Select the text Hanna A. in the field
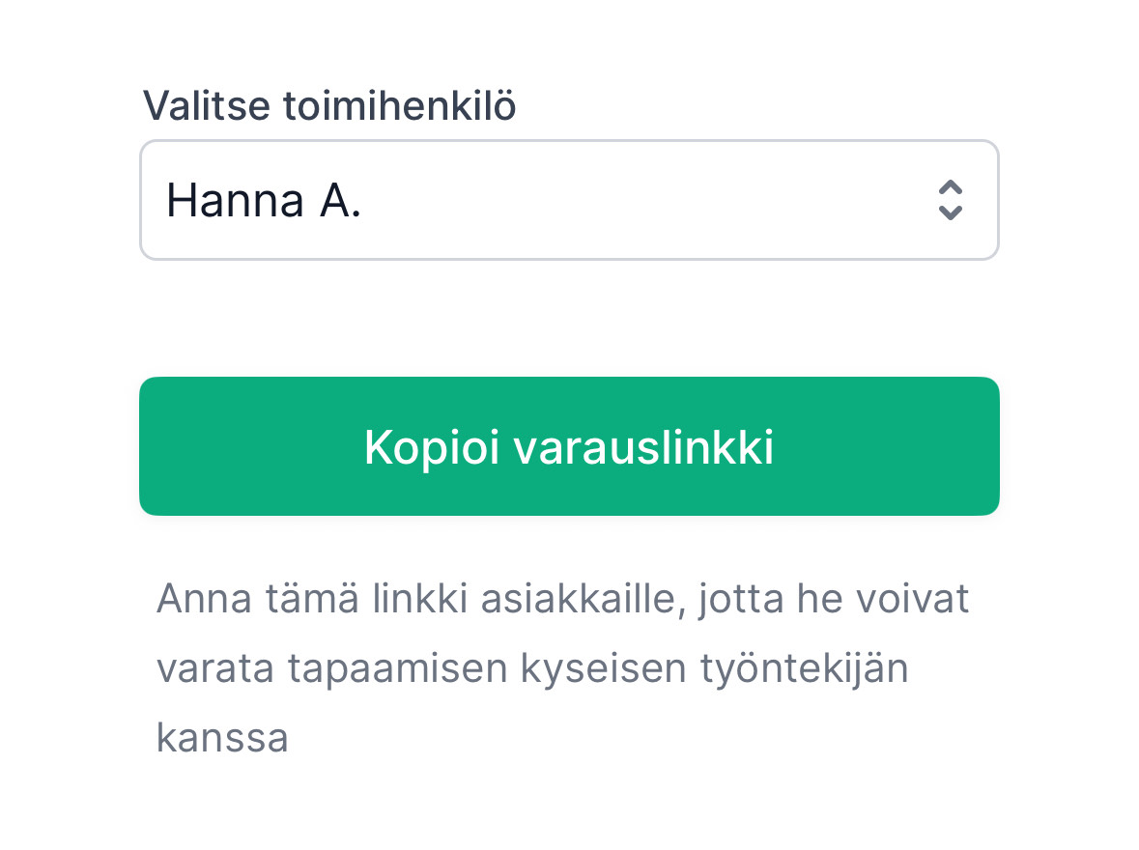 pos(264,200)
